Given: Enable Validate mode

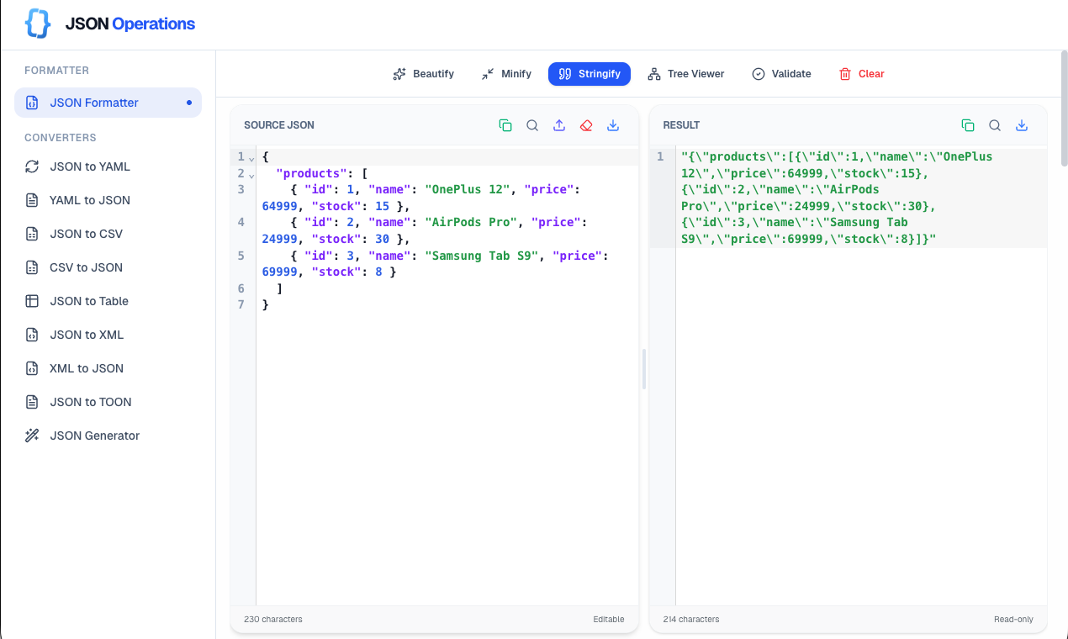Looking at the screenshot, I should [781, 74].
